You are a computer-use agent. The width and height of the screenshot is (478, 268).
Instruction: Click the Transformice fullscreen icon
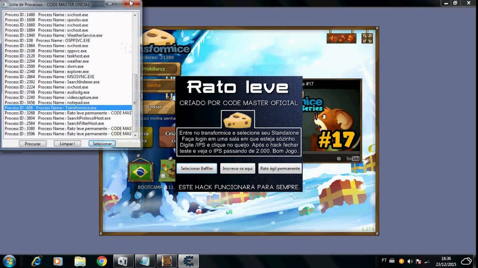(367, 38)
